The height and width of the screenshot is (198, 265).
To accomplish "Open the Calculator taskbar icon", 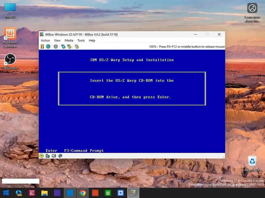I will 108,193.
